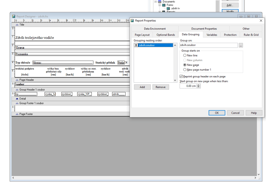This screenshot has height=186, width=266.
Task: Select the Trasa field in Title band
Action: point(72,47)
